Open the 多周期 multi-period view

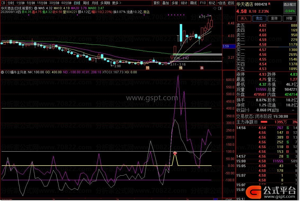click(105, 3)
